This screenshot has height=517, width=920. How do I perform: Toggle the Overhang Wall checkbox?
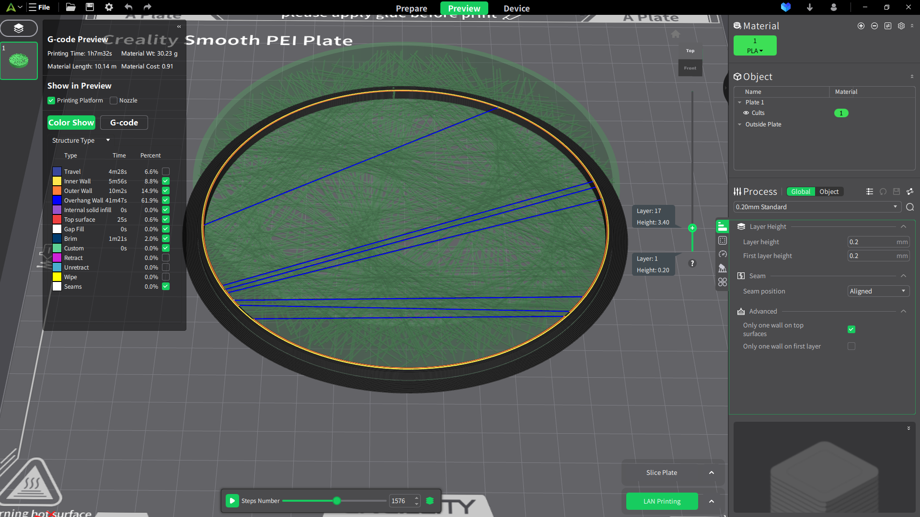click(166, 200)
